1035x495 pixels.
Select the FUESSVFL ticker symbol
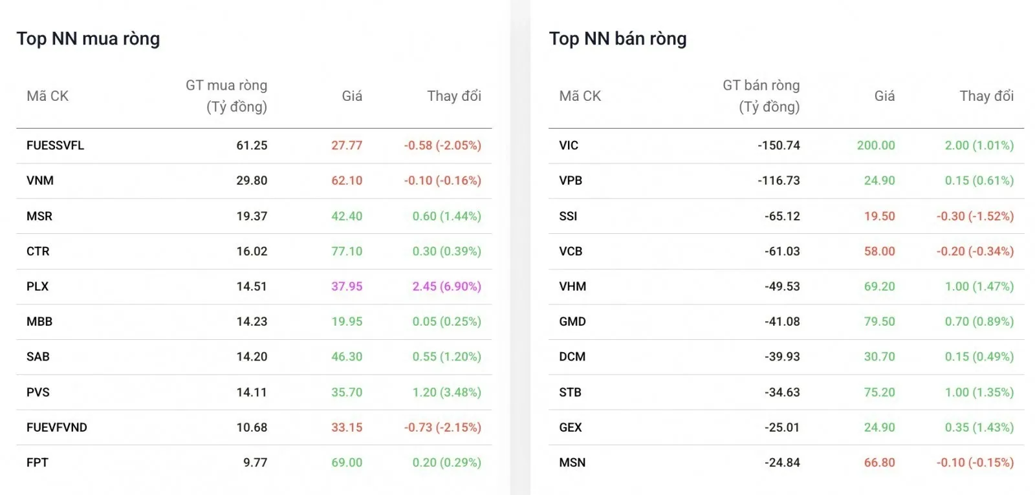click(x=55, y=145)
